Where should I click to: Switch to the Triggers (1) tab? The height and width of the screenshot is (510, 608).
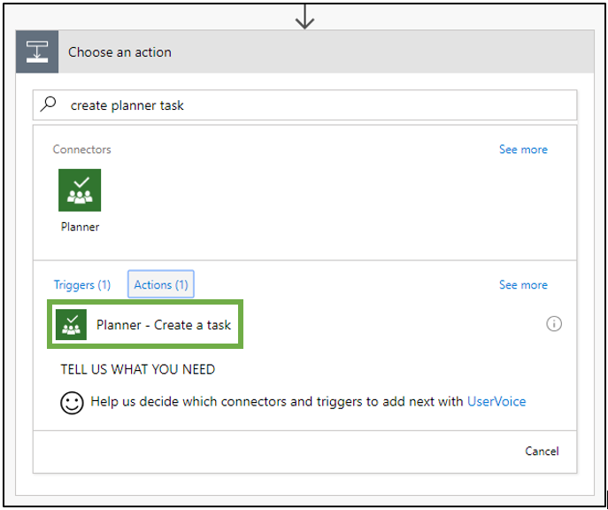click(82, 285)
